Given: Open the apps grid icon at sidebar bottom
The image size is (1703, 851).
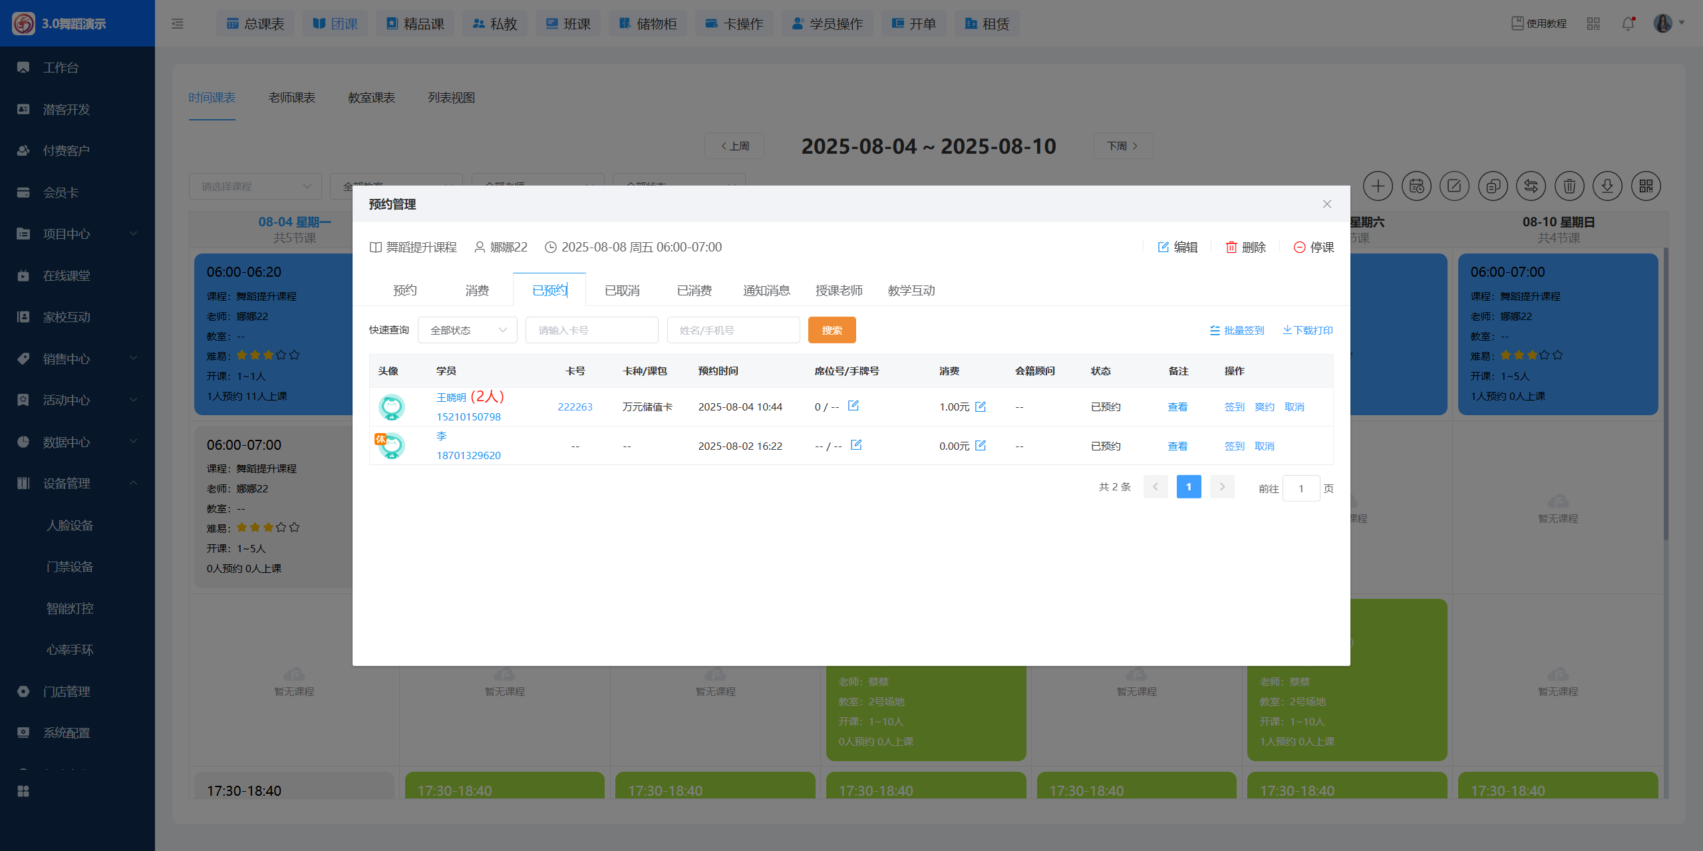Looking at the screenshot, I should (x=23, y=791).
